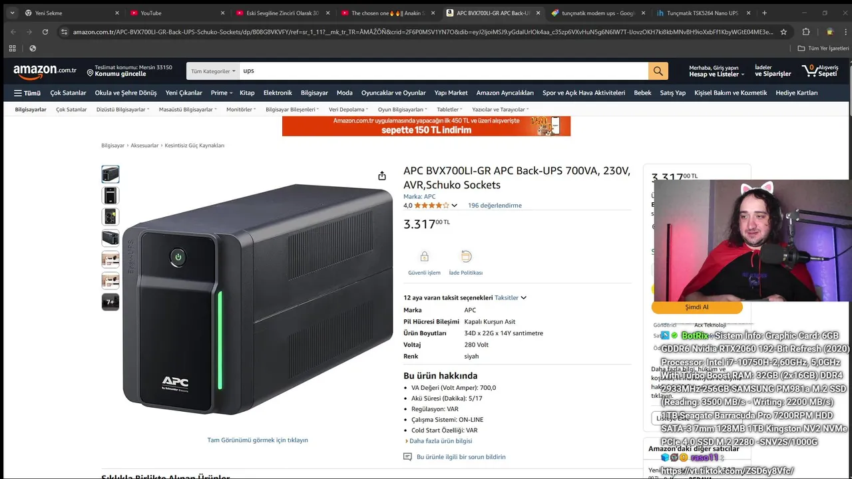Image resolution: width=852 pixels, height=479 pixels.
Task: Open Oyuncaklar ve Oyunlar nav item
Action: (393, 93)
